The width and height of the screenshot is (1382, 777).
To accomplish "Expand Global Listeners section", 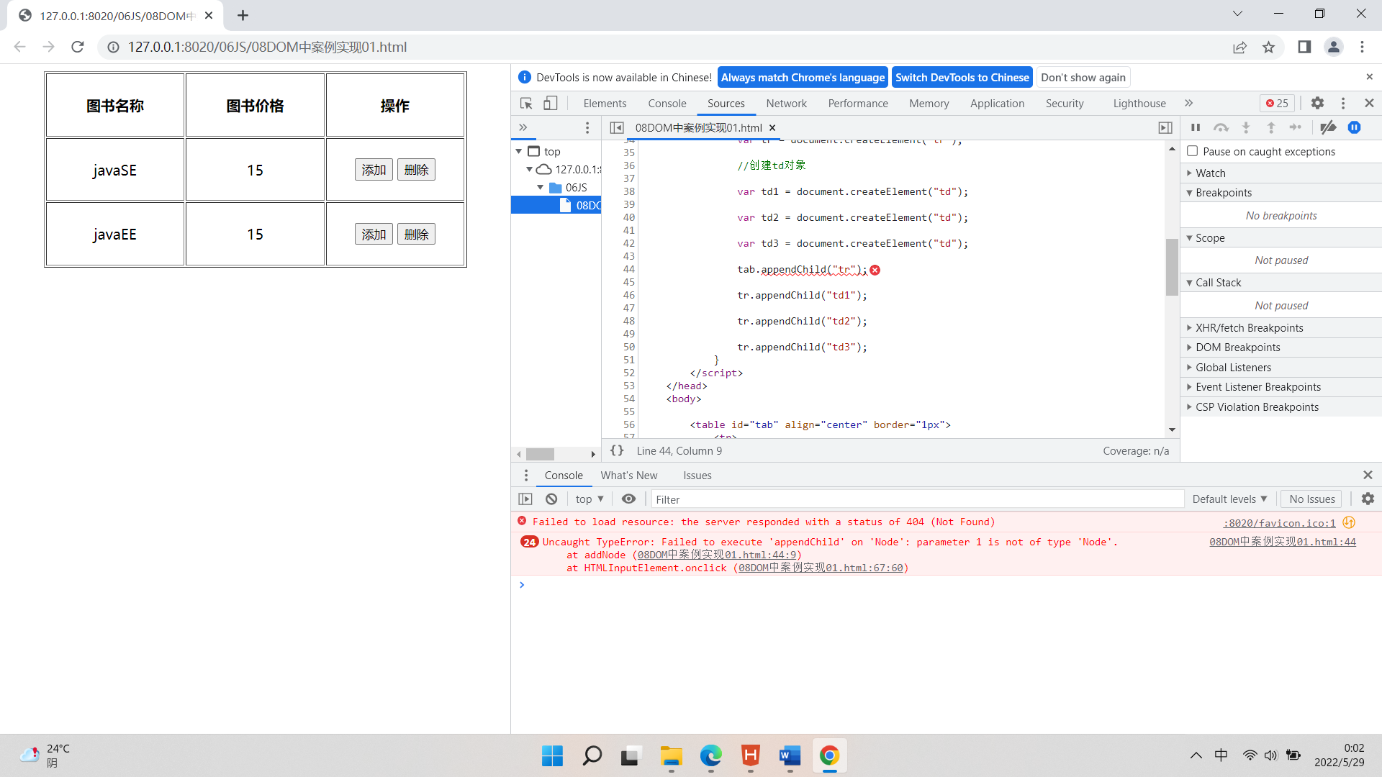I will (1281, 367).
